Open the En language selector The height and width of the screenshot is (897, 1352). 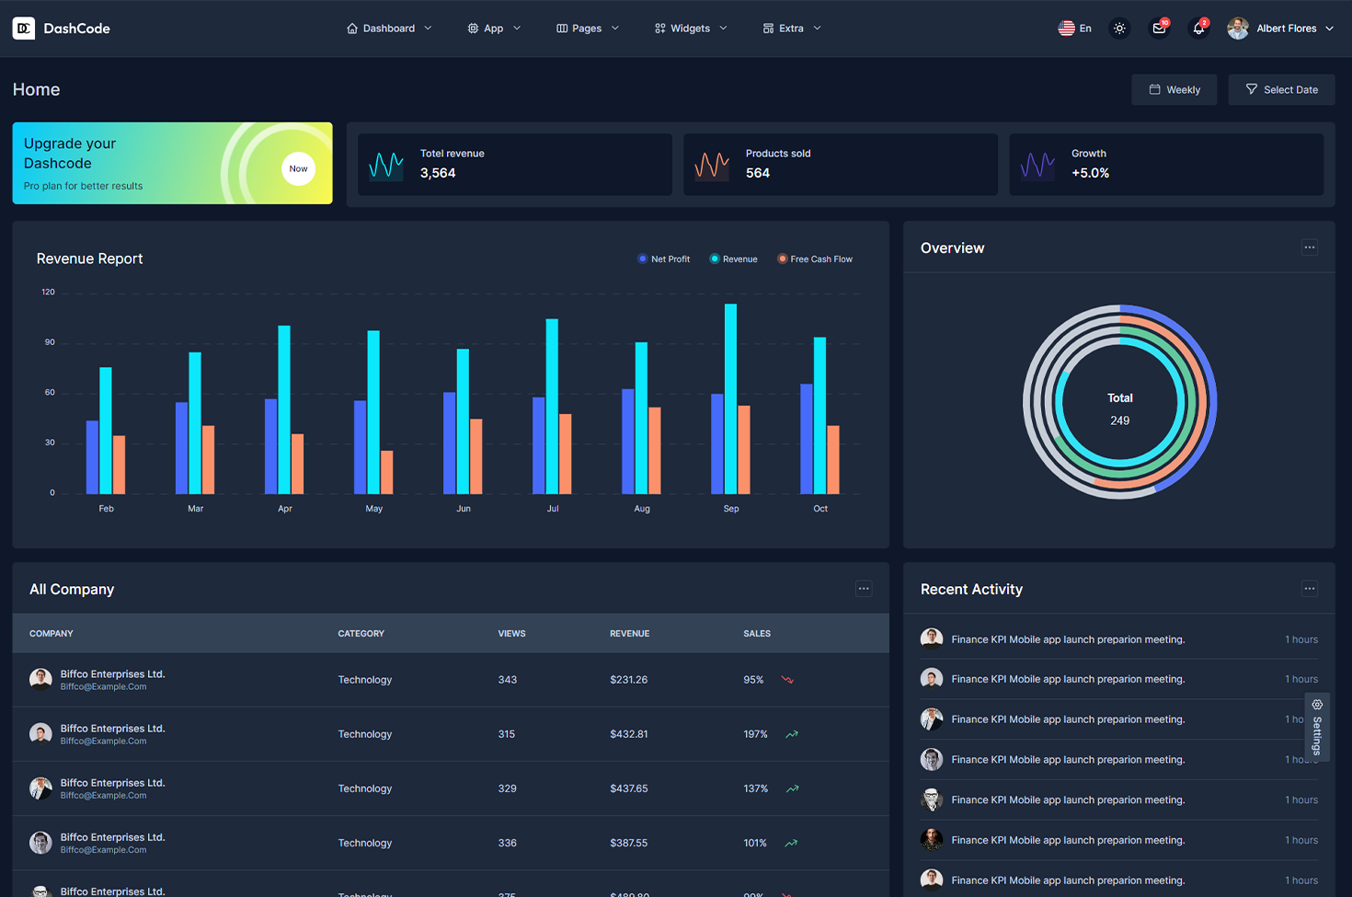coord(1074,29)
